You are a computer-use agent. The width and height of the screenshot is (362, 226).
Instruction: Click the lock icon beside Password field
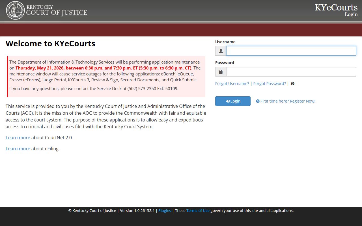tap(221, 72)
